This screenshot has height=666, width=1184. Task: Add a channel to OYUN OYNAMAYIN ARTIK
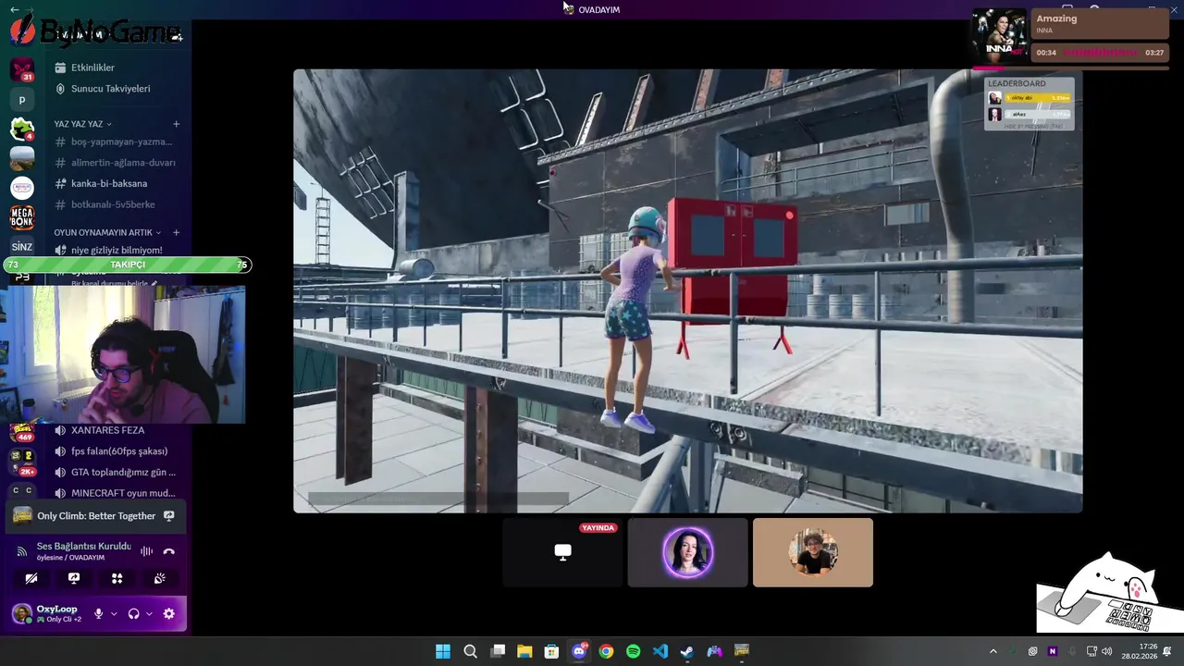click(176, 232)
